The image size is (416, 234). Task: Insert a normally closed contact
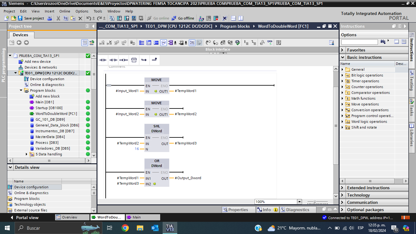click(x=113, y=60)
